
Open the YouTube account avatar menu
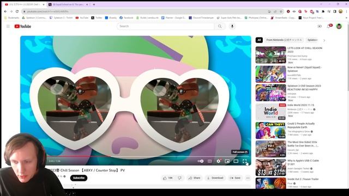coord(339,26)
